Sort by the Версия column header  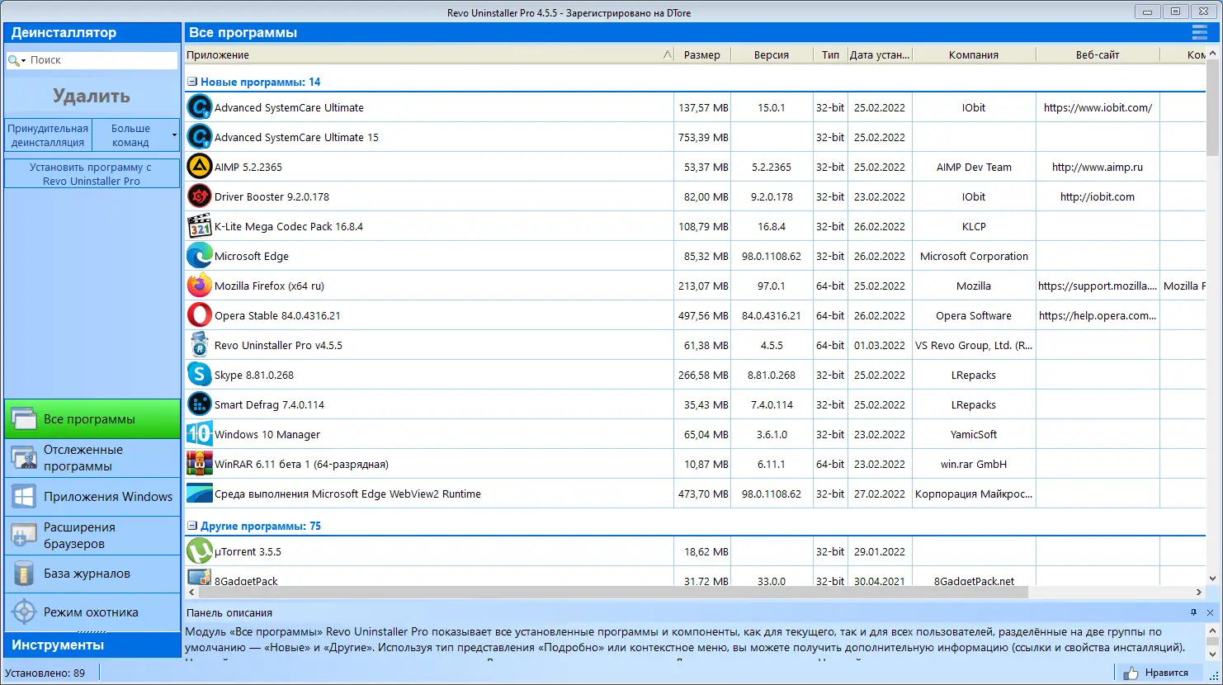pyautogui.click(x=772, y=54)
